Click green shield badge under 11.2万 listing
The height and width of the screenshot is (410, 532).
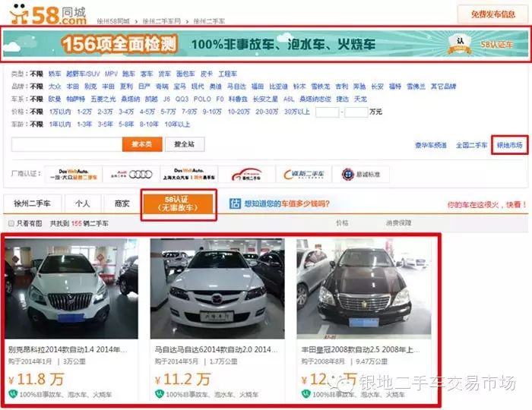pyautogui.click(x=159, y=394)
